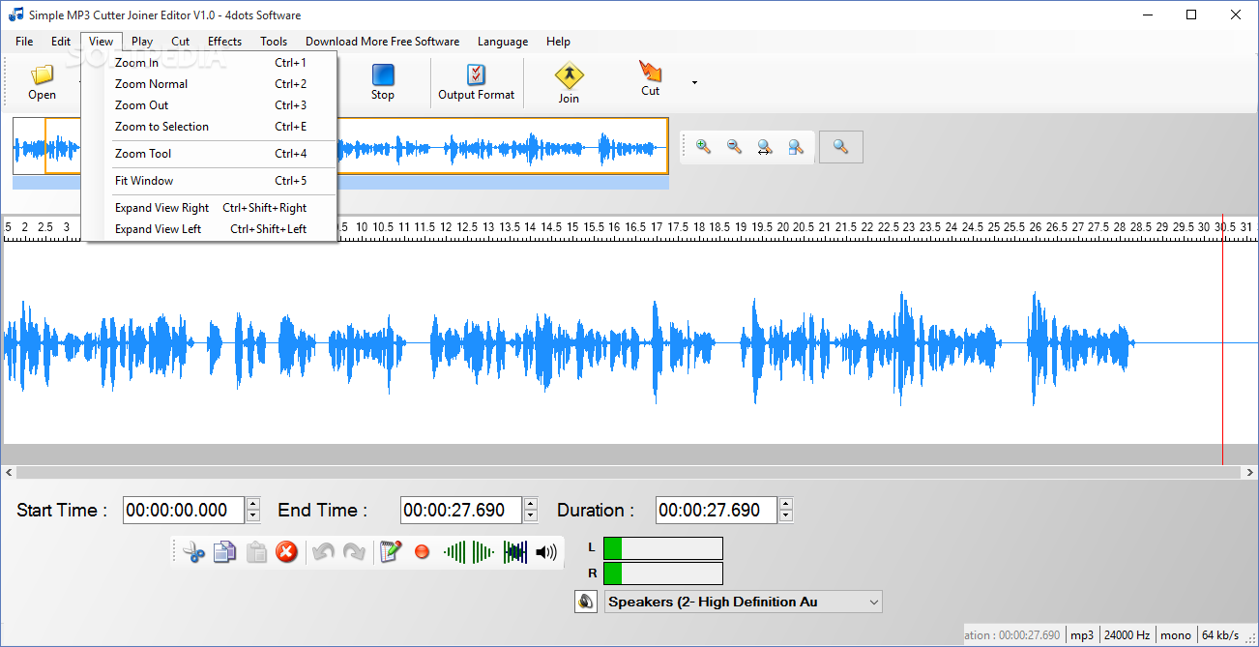Click the copy icon in edit toolbar
Viewport: 1259px width, 647px height.
click(224, 552)
